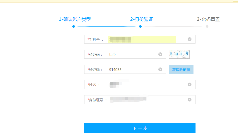The height and width of the screenshot is (139, 238).
Task: Clear the 身份证号 field with its X icon
Action: tap(189, 100)
